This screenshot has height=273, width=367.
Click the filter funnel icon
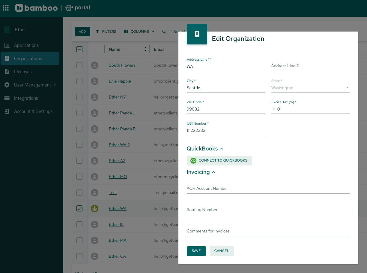tap(97, 32)
